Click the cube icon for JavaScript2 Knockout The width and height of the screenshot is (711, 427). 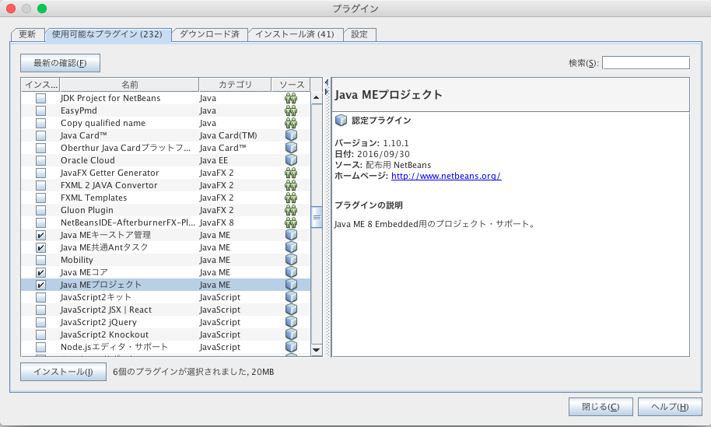[291, 334]
